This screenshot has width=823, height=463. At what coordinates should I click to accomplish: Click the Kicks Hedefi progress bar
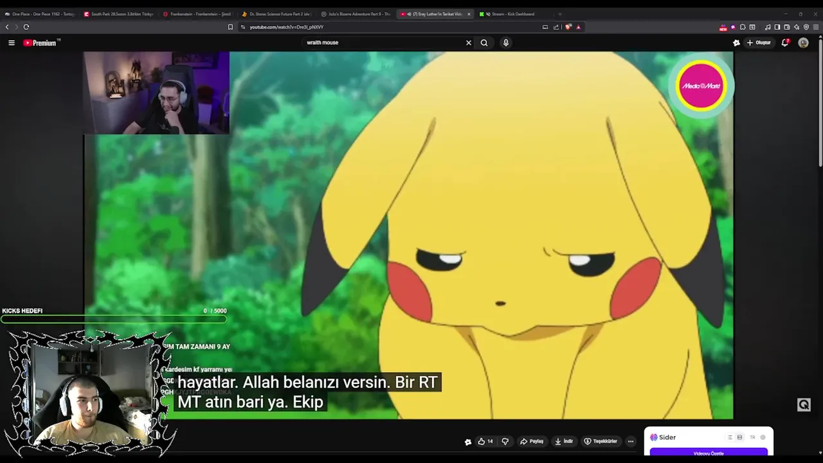(x=114, y=318)
